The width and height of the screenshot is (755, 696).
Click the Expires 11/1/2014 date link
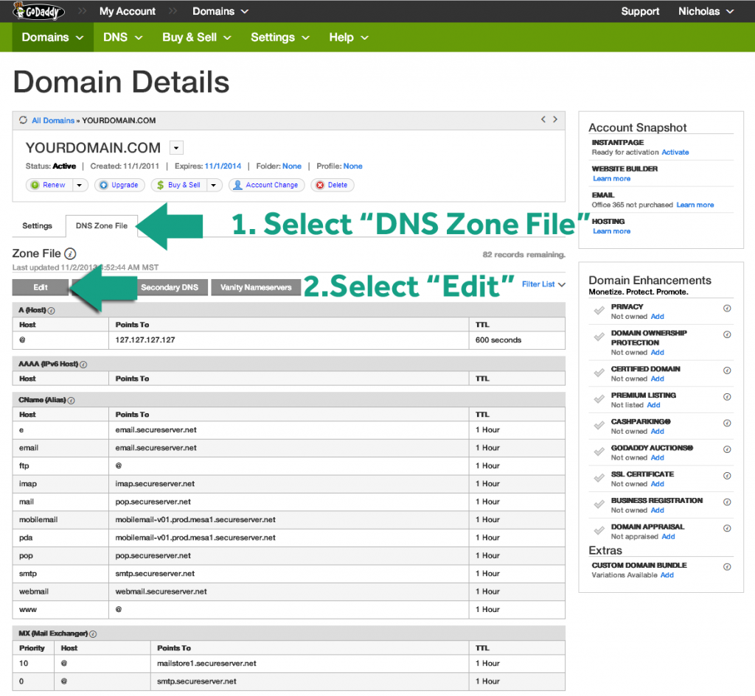(223, 166)
